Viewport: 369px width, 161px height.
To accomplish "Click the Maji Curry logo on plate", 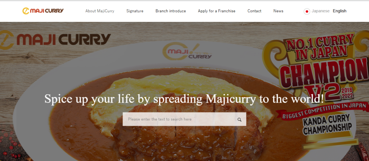I will (187, 52).
